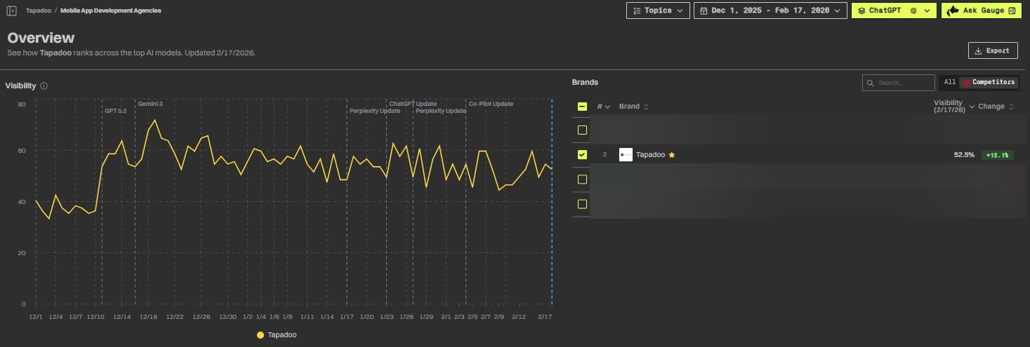Viewport: 1030px width, 347px height.
Task: Open the Dec 1, 2025 - Feb 17, 2026 date picker
Action: [771, 11]
